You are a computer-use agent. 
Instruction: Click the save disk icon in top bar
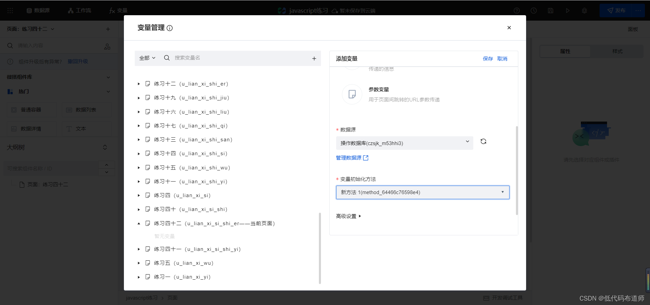pos(550,10)
